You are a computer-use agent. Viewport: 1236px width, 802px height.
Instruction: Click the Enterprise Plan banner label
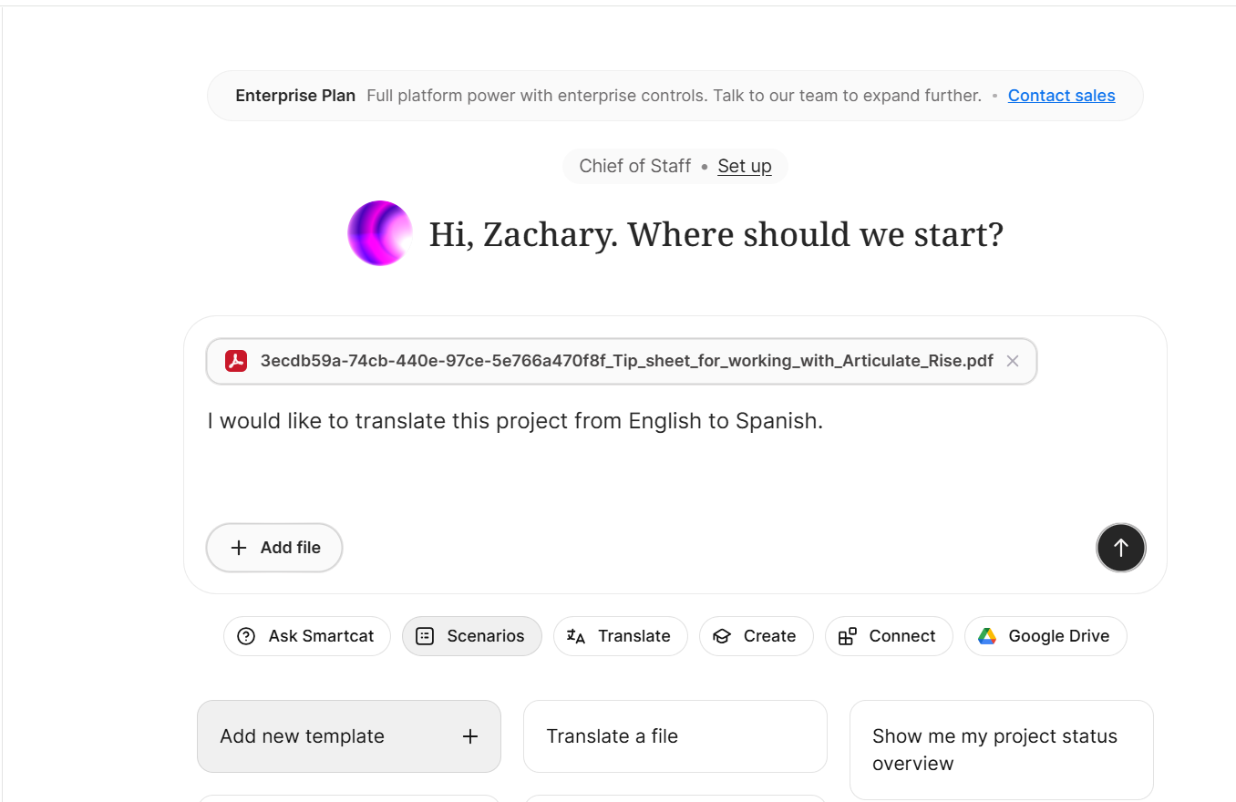click(295, 96)
